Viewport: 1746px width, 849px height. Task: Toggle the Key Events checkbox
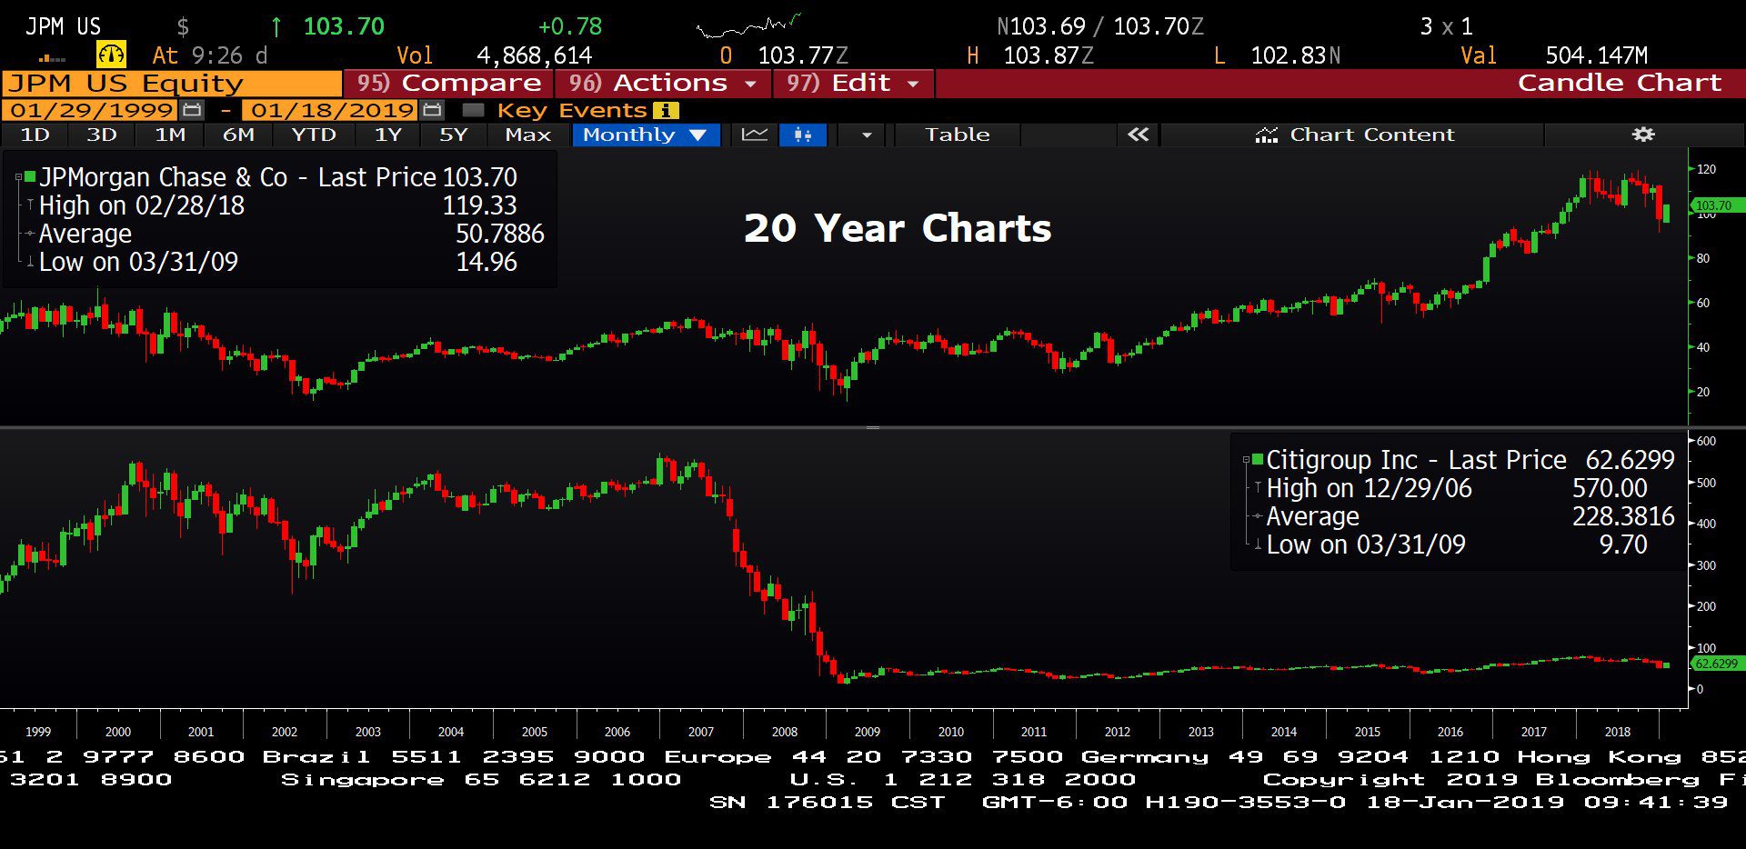(473, 110)
